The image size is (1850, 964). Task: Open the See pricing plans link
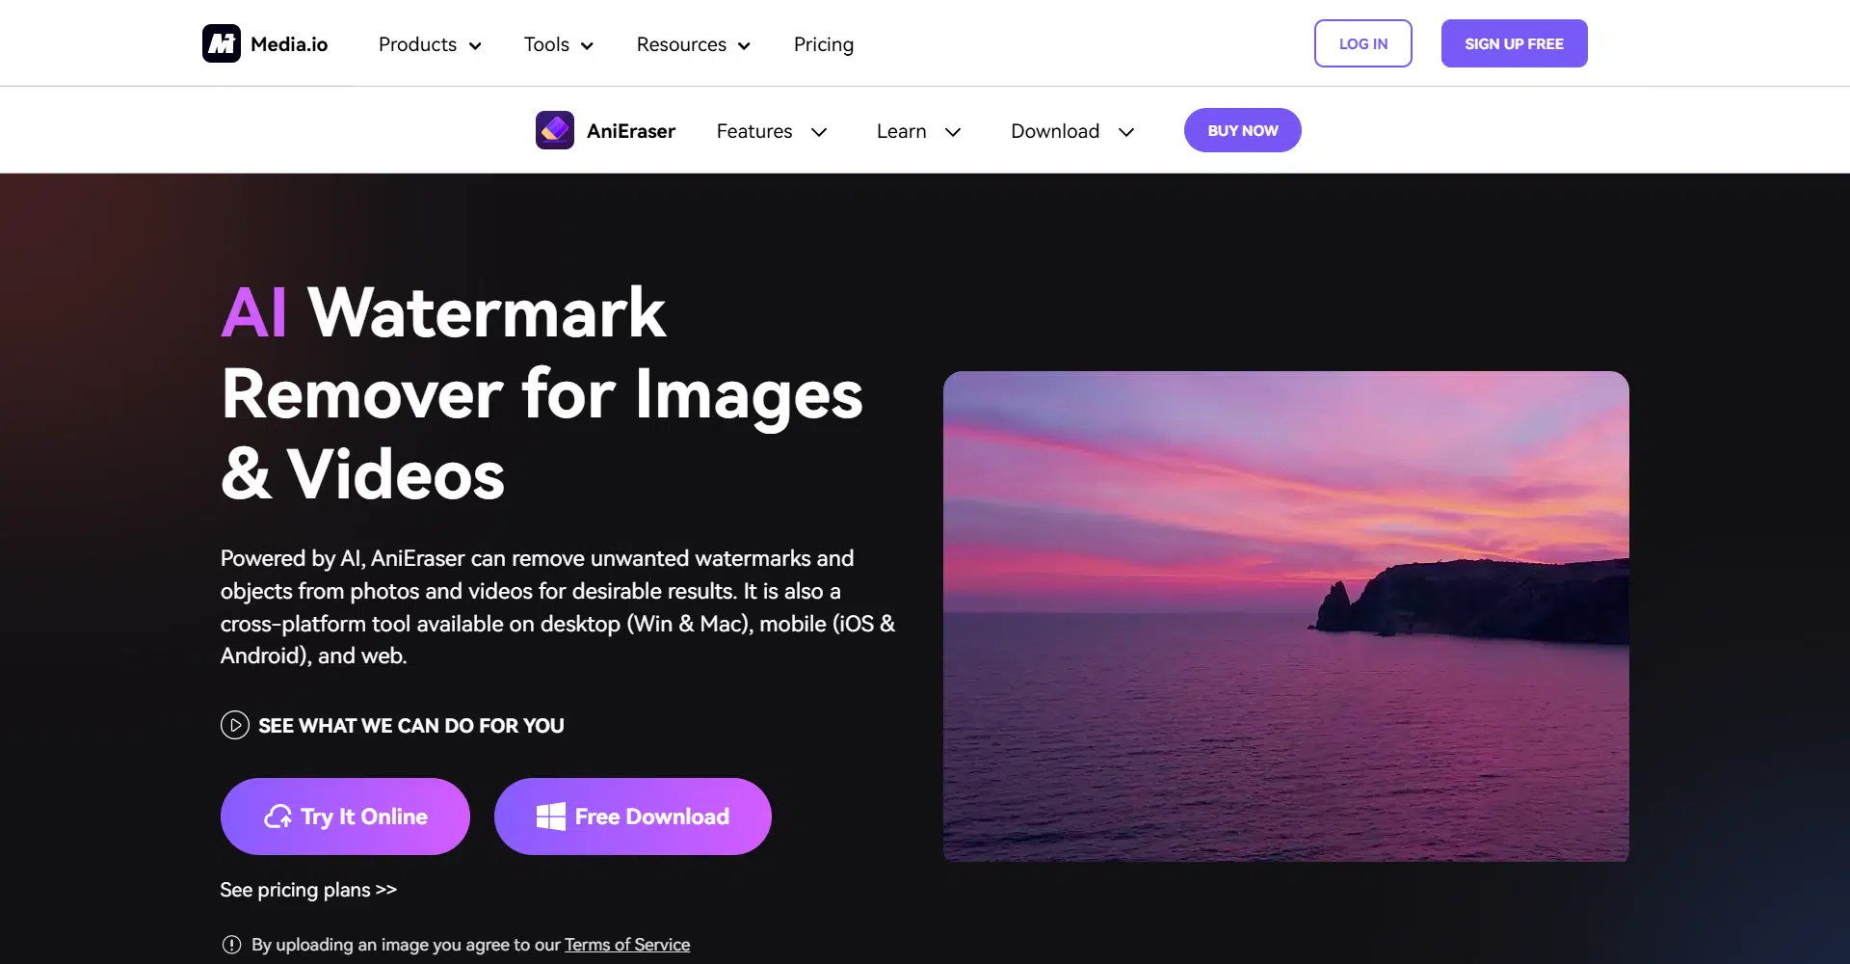click(308, 890)
